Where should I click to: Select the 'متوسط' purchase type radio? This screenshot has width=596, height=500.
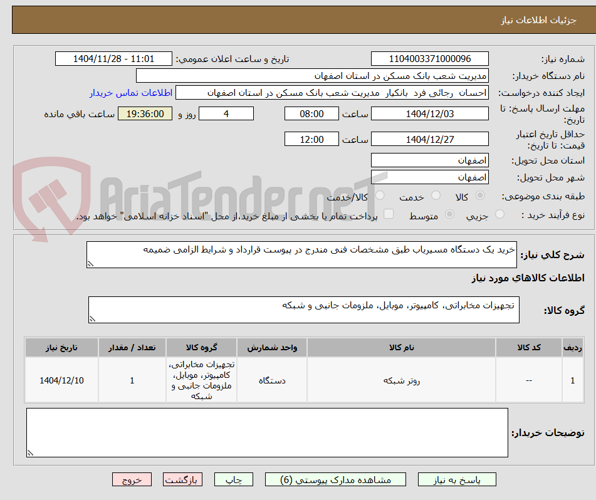tap(449, 214)
